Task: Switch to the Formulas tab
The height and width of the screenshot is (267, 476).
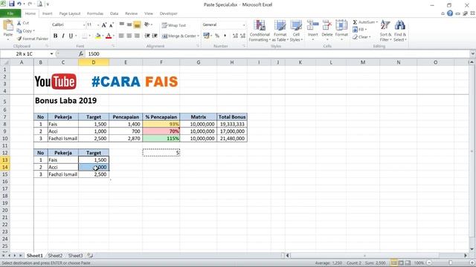Action: click(x=95, y=13)
